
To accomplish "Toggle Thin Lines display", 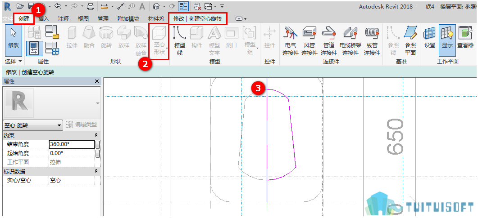I will click(183, 6).
